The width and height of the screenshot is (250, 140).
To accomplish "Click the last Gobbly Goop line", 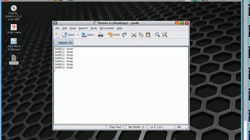I will coord(64,67).
